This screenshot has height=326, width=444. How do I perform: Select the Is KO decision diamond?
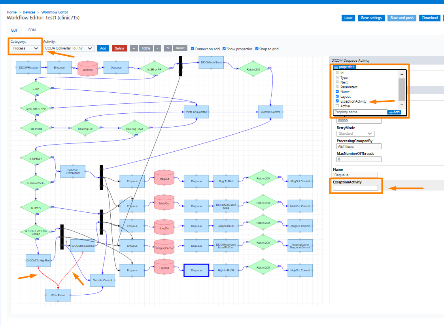[x=36, y=89]
